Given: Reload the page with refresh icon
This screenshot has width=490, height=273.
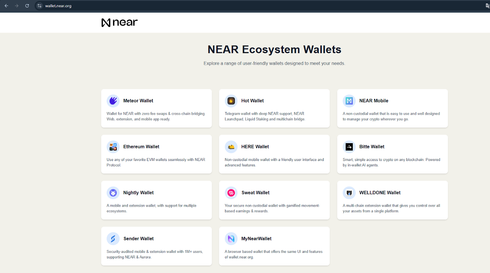Looking at the screenshot, I should click(x=27, y=6).
